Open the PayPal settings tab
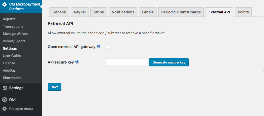Image resolution: width=264 pixels, height=116 pixels. point(80,12)
